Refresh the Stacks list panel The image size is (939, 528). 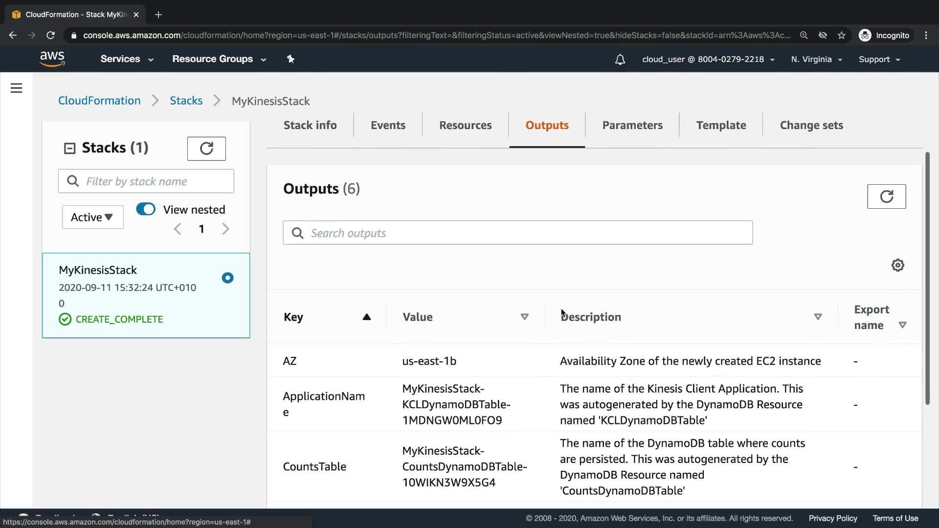(x=206, y=149)
